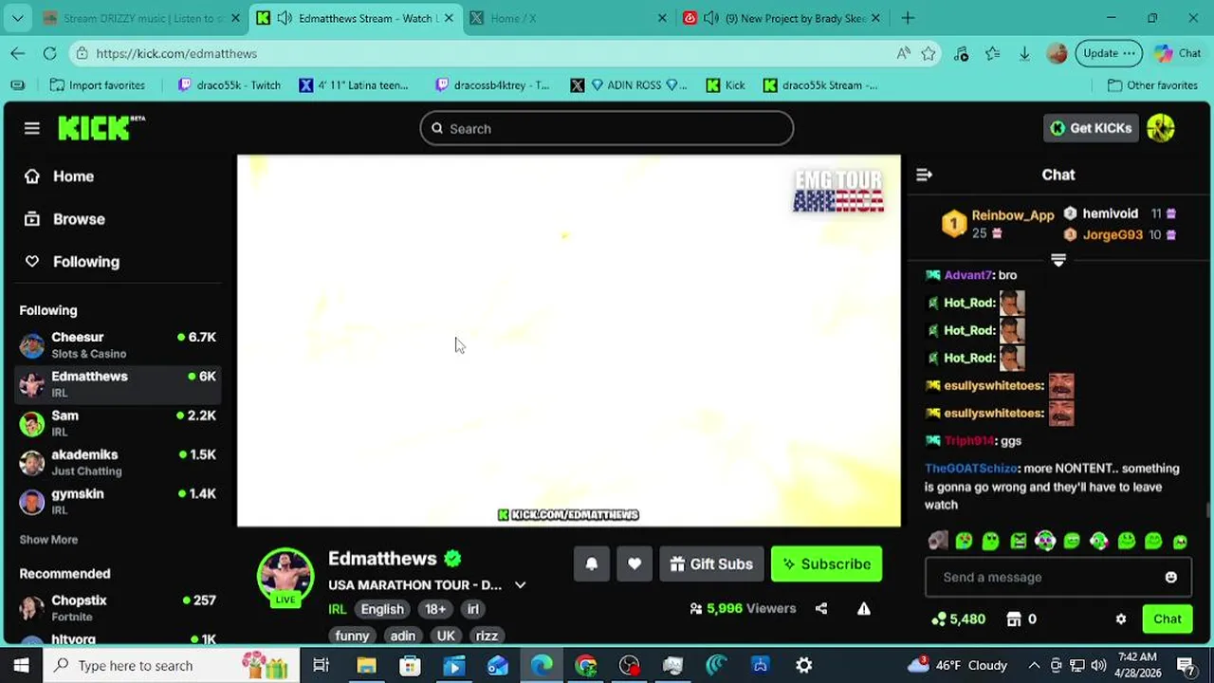Expand the stream title chevron
1214x683 pixels.
pos(520,585)
